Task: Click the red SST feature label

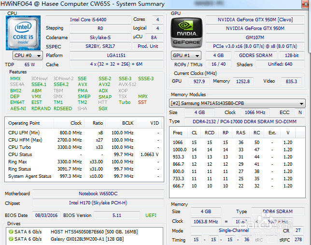Action: point(142,102)
